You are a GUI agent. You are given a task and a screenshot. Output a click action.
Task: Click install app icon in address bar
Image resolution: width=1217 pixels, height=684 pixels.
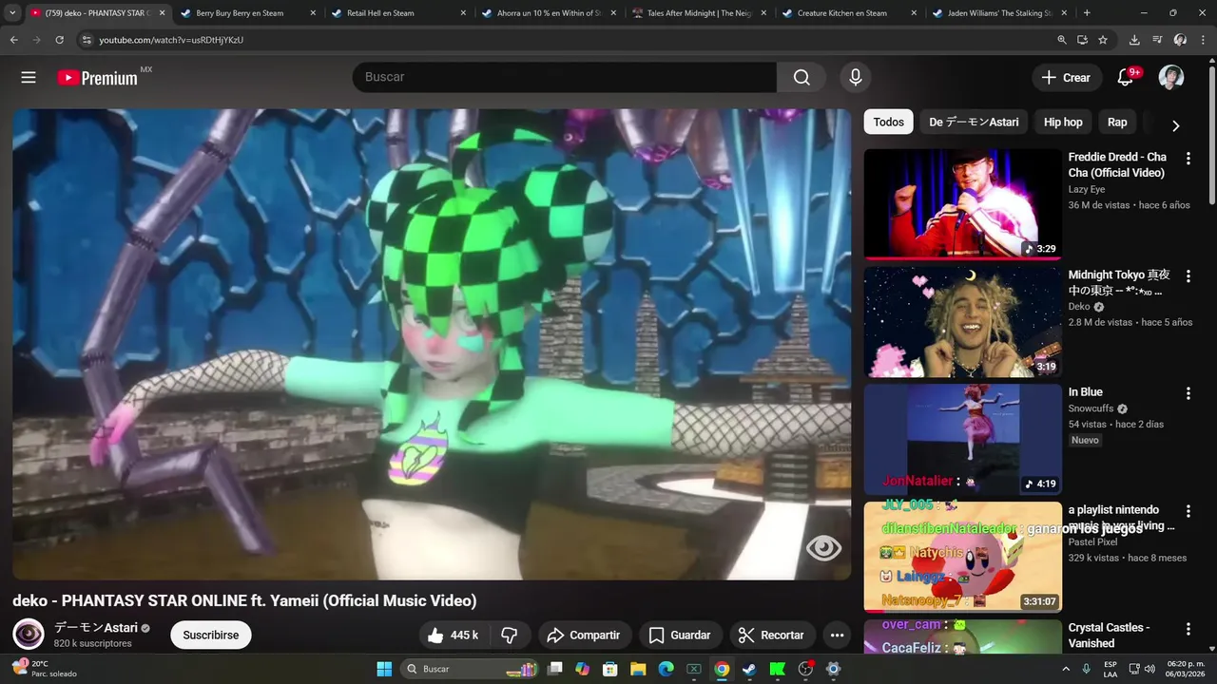coord(1082,40)
